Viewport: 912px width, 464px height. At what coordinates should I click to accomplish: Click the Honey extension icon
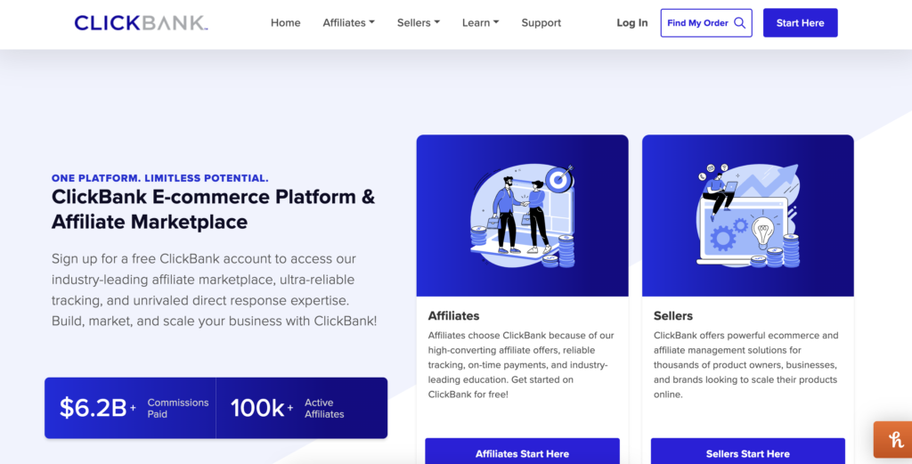[x=893, y=440]
